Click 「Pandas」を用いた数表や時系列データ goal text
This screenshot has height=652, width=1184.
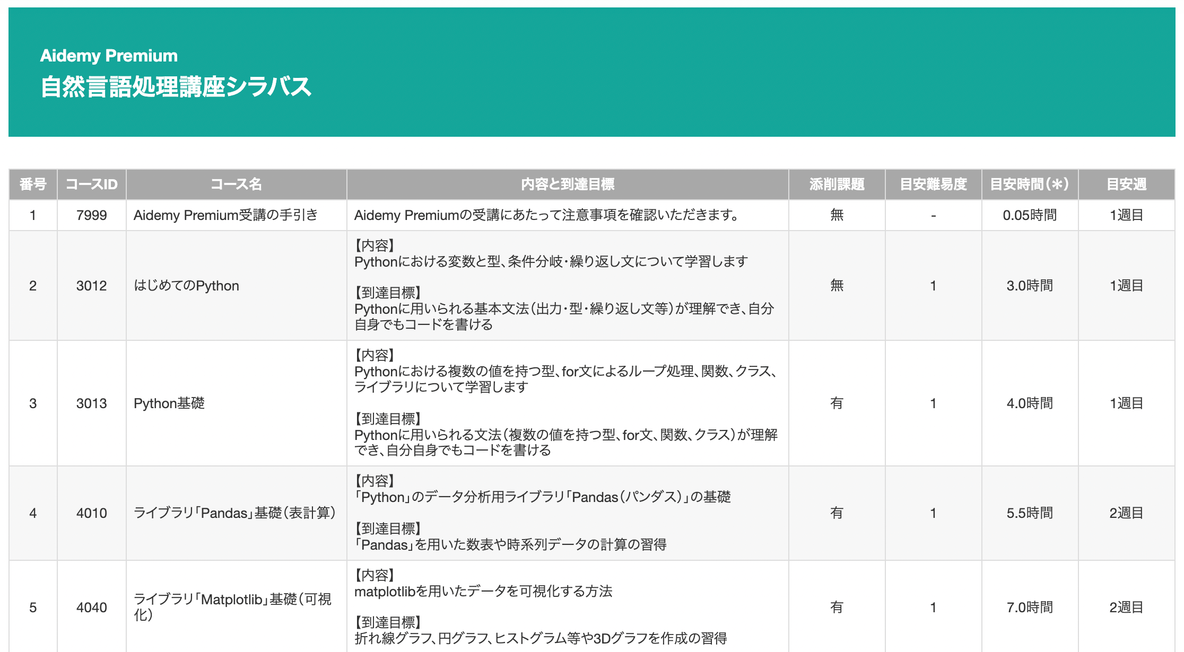(x=511, y=544)
